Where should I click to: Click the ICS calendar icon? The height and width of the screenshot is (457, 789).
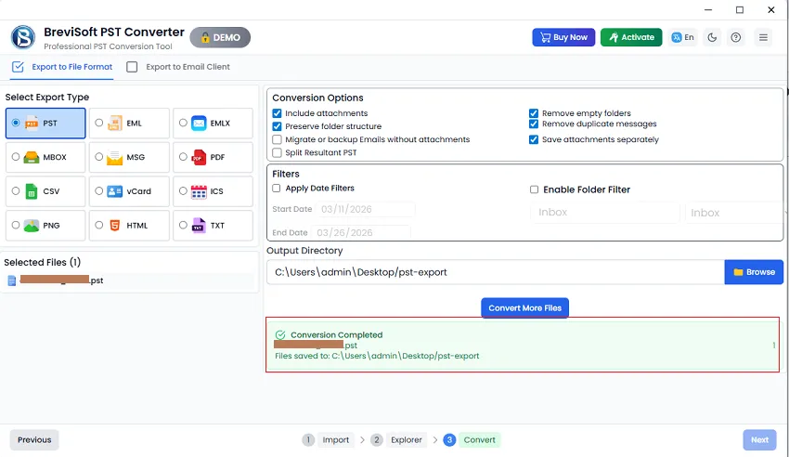tap(199, 191)
